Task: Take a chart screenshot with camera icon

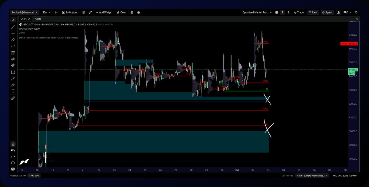Action: (338, 13)
